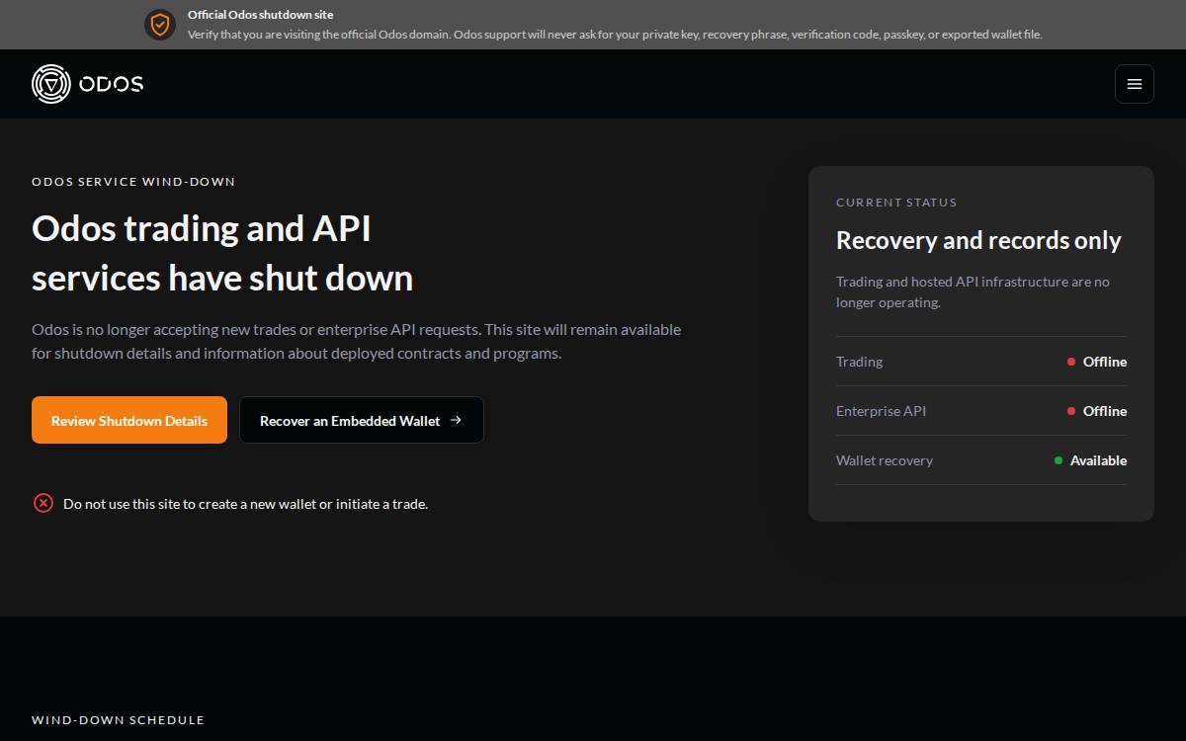
Task: Click the 'Trading and hosted API infrastructure' text
Action: coord(973,291)
